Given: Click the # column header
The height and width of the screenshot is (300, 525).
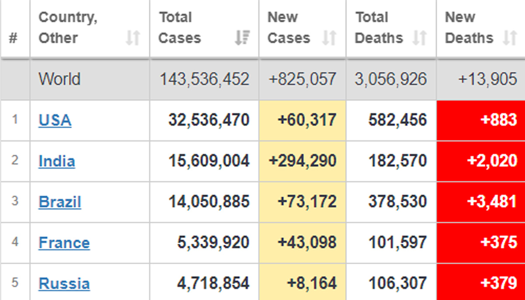Looking at the screenshot, I should 13,38.
